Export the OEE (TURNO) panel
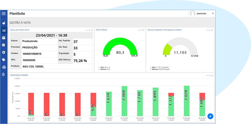The image size is (251, 124). pos(143,30)
